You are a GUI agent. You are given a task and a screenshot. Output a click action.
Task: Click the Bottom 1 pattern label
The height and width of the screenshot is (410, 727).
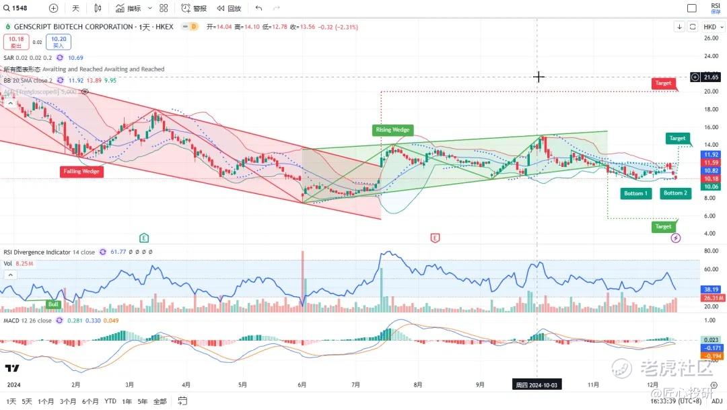coord(635,193)
